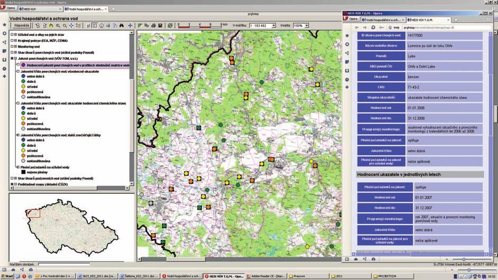Toggle checkbox for Stav útvarů povrchových vod

tap(12, 52)
